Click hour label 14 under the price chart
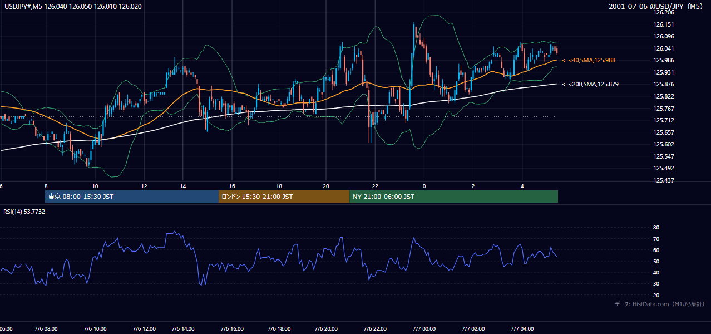Image resolution: width=711 pixels, height=334 pixels. [x=183, y=186]
